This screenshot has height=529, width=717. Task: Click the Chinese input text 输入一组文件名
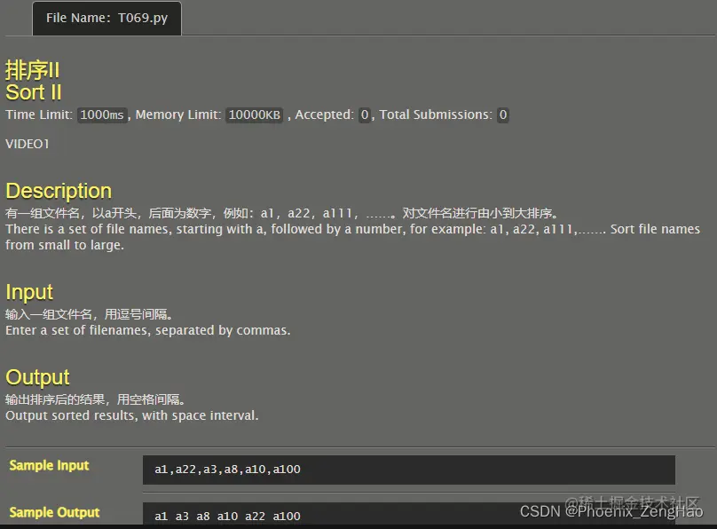click(89, 314)
